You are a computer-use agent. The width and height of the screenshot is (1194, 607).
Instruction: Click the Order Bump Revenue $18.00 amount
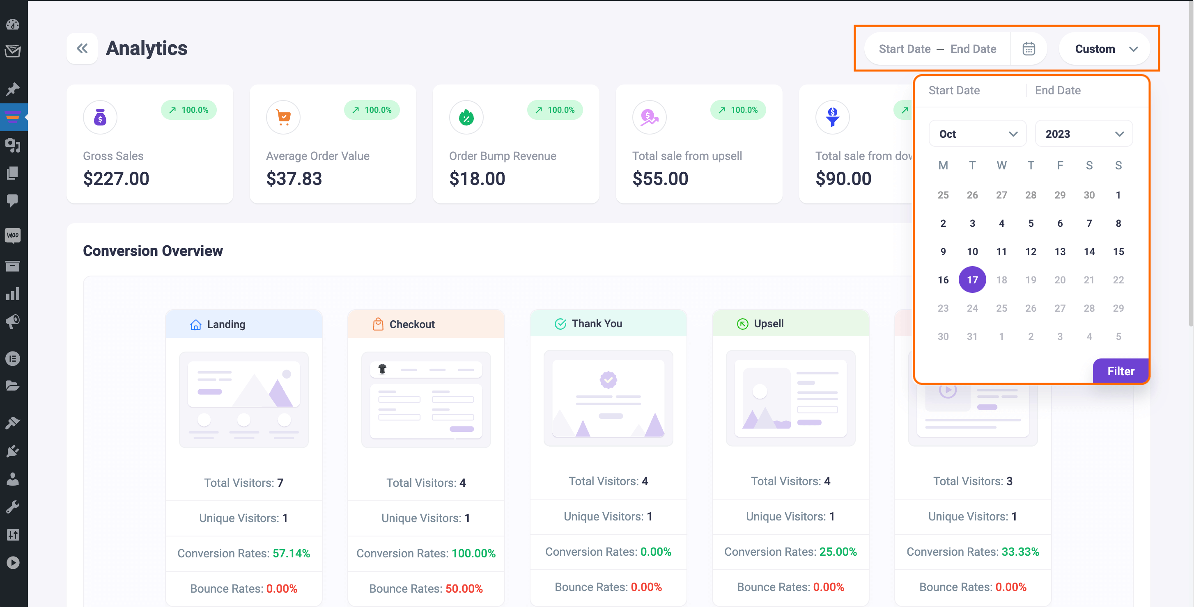(x=477, y=179)
